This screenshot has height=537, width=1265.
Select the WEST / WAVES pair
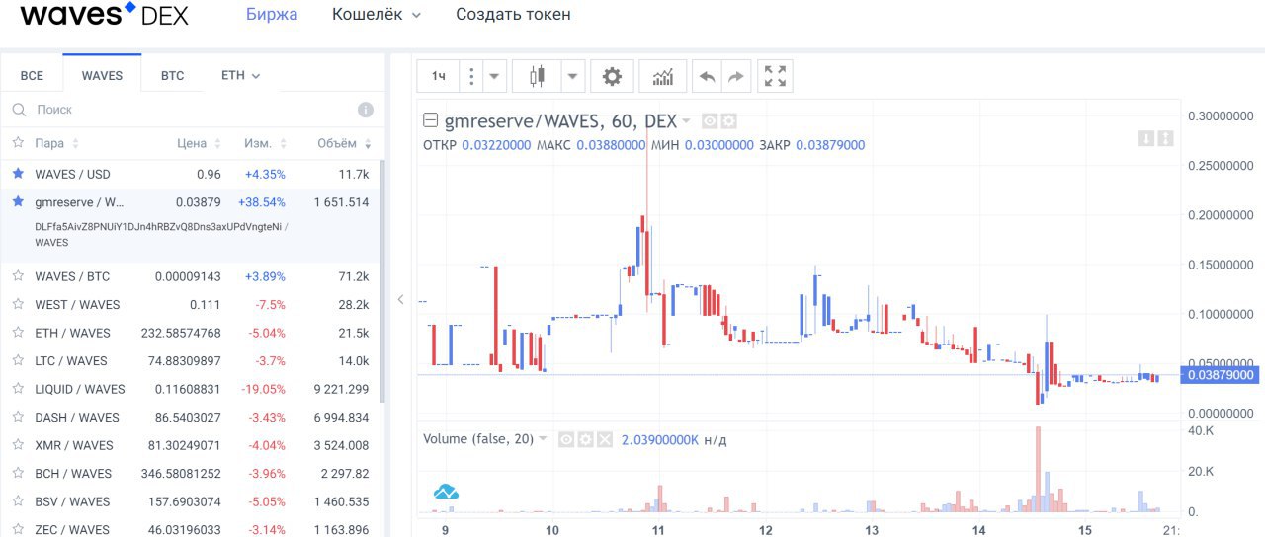[190, 305]
